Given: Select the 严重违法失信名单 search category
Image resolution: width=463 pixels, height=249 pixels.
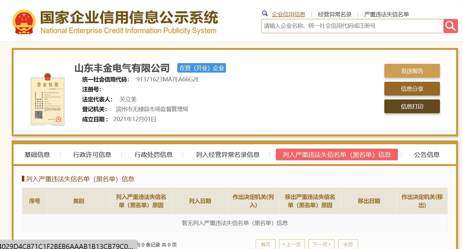Looking at the screenshot, I should click(x=387, y=14).
